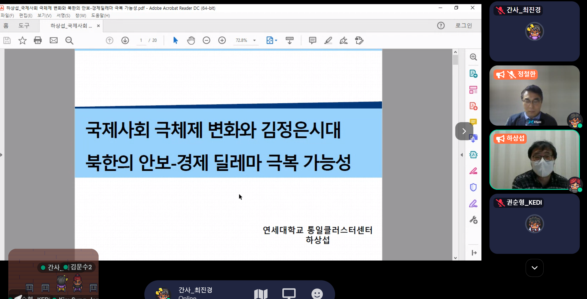Click the print icon in Acrobat toolbar
This screenshot has height=299, width=587.
click(x=38, y=40)
